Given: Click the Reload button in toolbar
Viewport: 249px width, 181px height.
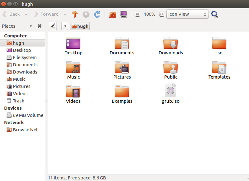Looking at the screenshot, I should [x=97, y=14].
